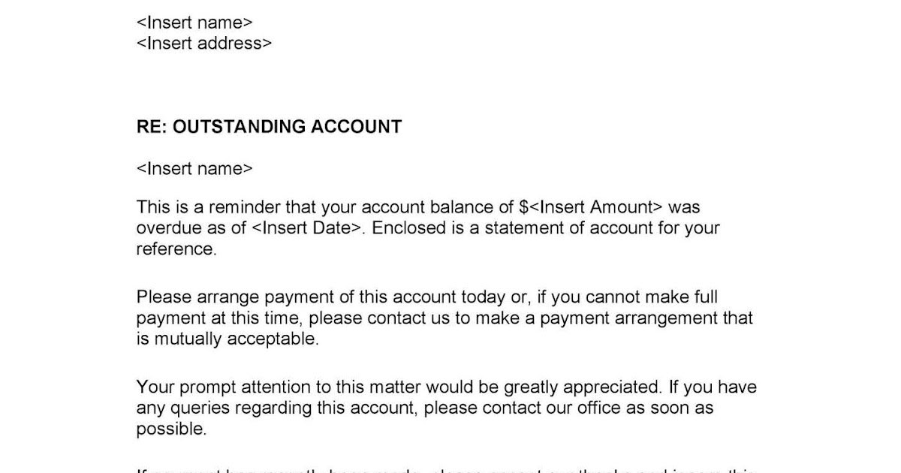Image resolution: width=901 pixels, height=473 pixels.
Task: Click the word 'reminder' in first paragraph
Action: tap(246, 207)
